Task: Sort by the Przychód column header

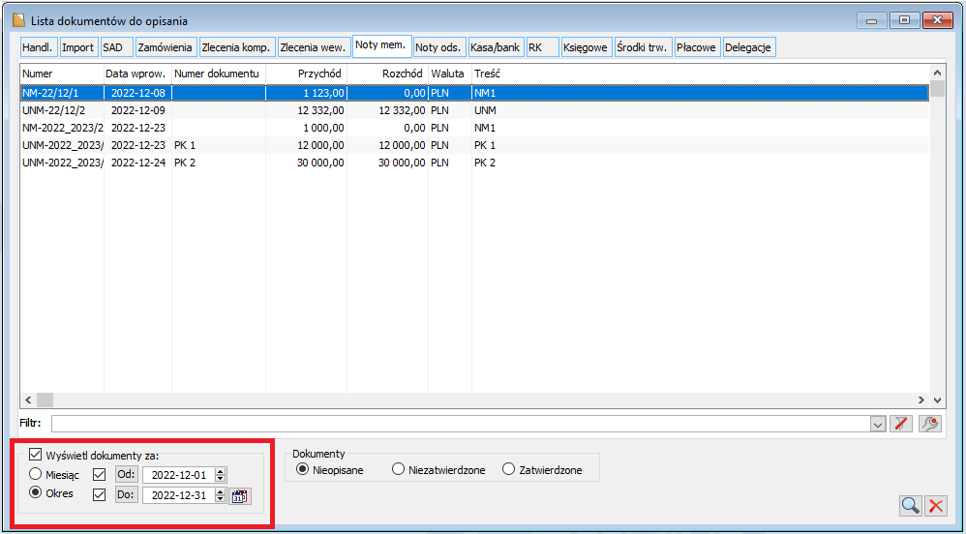Action: 306,74
